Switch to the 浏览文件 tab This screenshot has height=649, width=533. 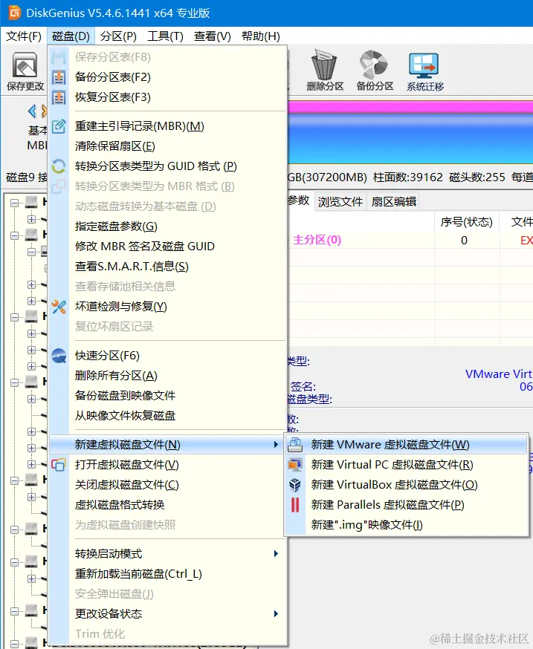340,201
